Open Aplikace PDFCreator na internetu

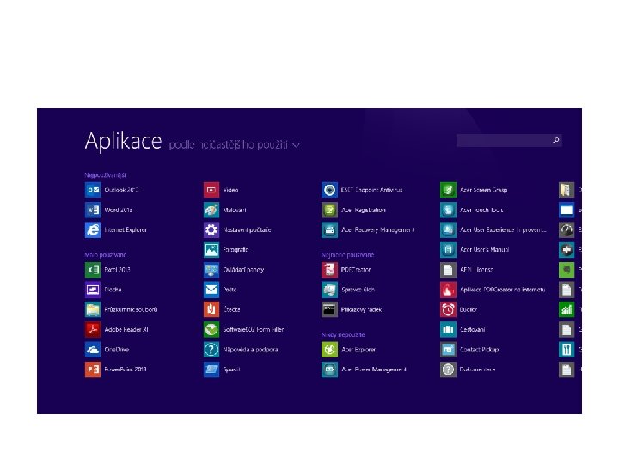click(493, 290)
